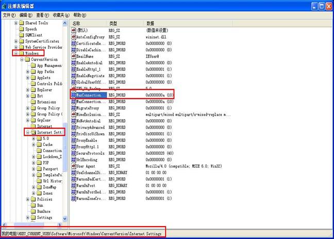This screenshot has height=239, width=334.
Task: Select the EmailName value icon
Action: pyautogui.click(x=73, y=57)
